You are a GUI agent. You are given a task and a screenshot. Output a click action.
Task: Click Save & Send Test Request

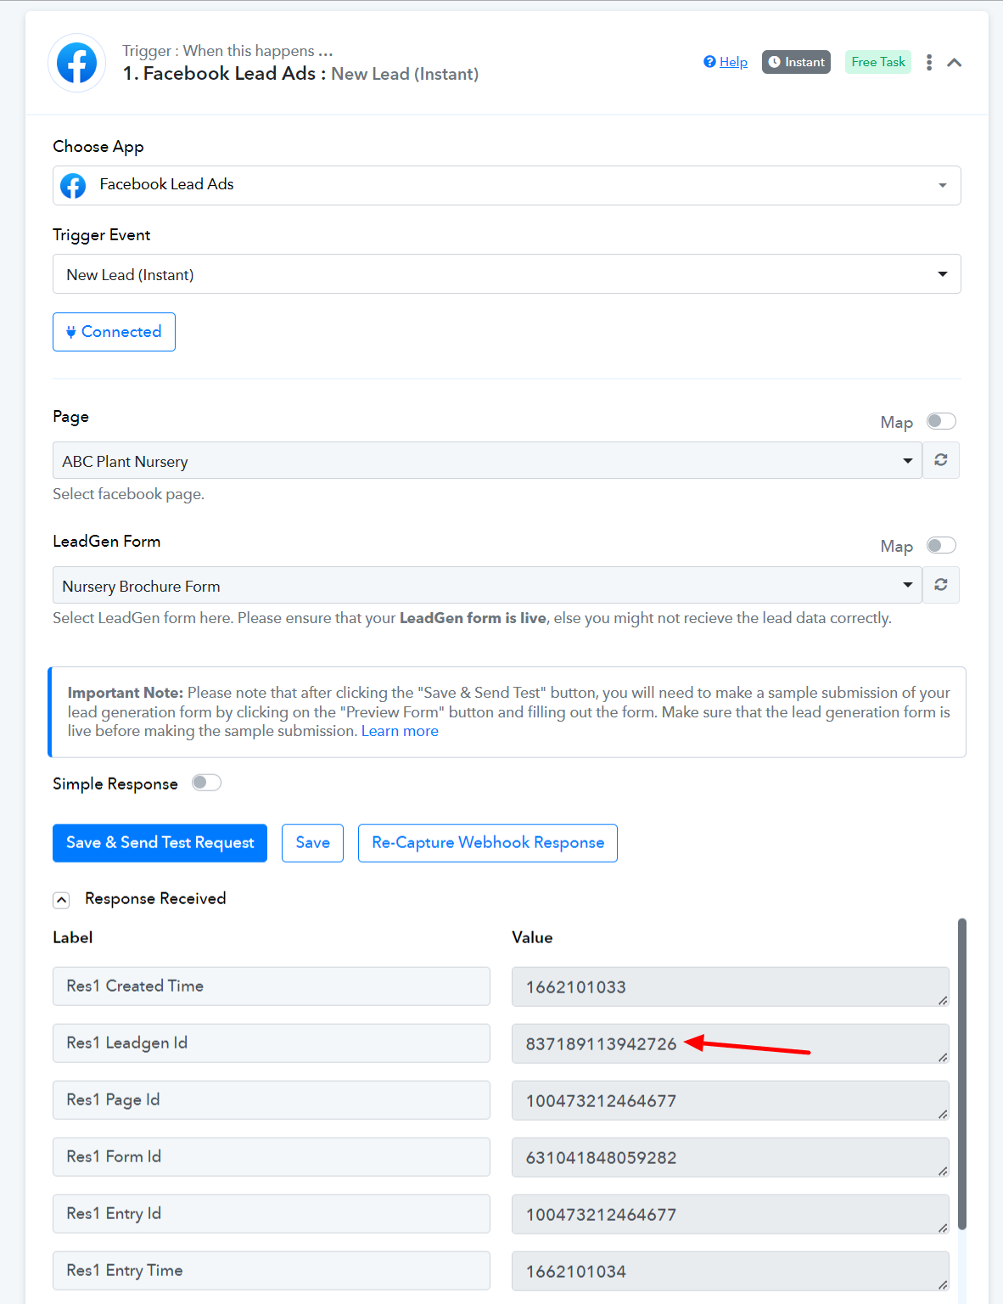pyautogui.click(x=160, y=843)
